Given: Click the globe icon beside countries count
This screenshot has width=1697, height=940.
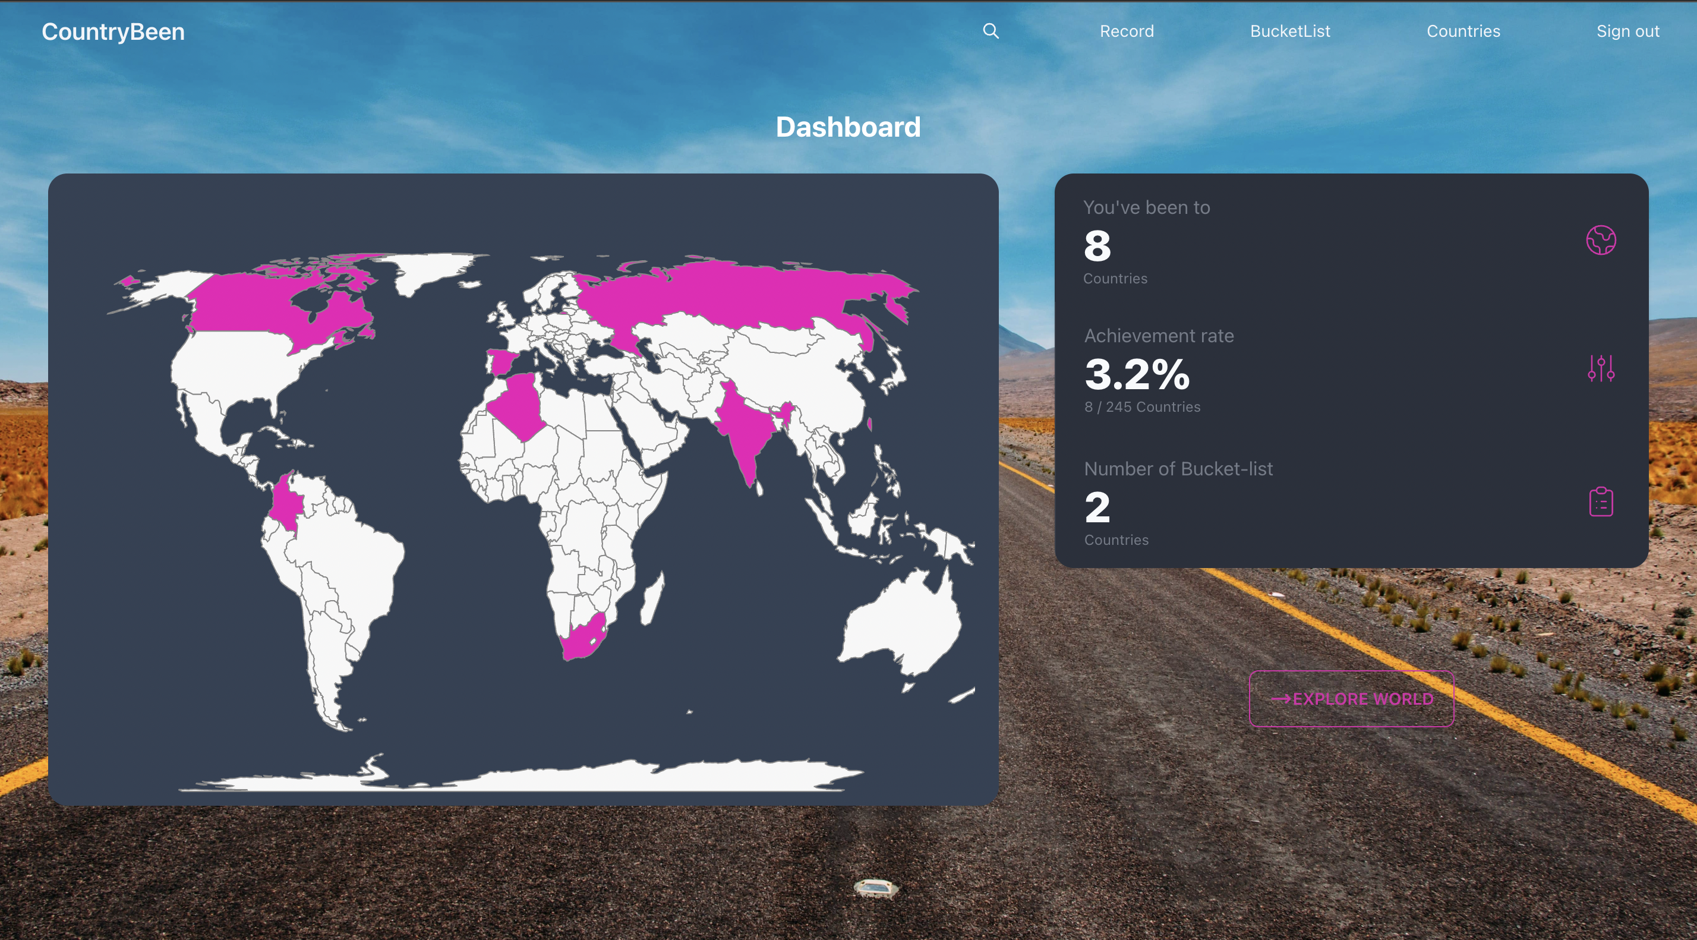Looking at the screenshot, I should point(1600,240).
